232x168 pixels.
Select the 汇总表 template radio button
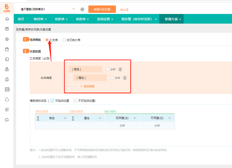pos(47,40)
